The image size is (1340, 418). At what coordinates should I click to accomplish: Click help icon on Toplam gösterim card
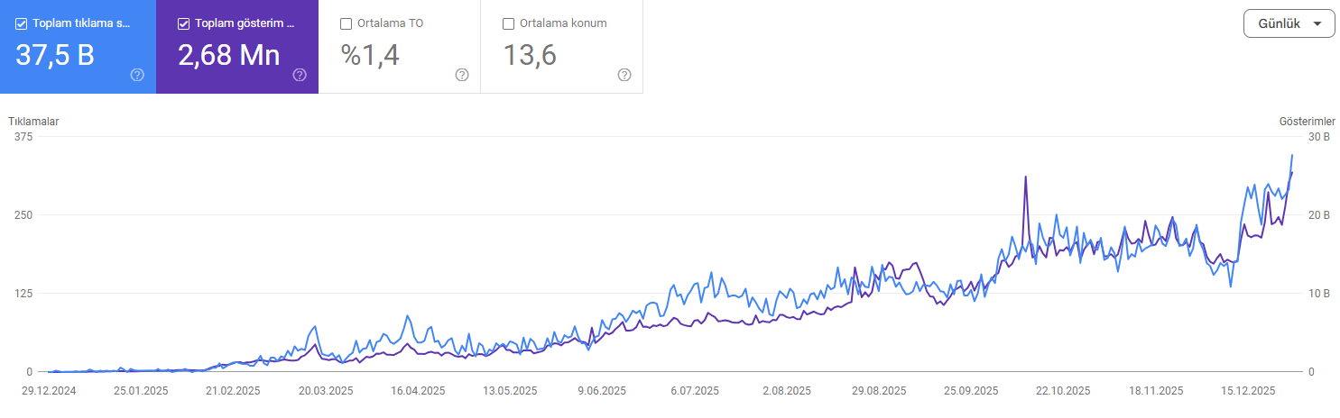(x=300, y=75)
